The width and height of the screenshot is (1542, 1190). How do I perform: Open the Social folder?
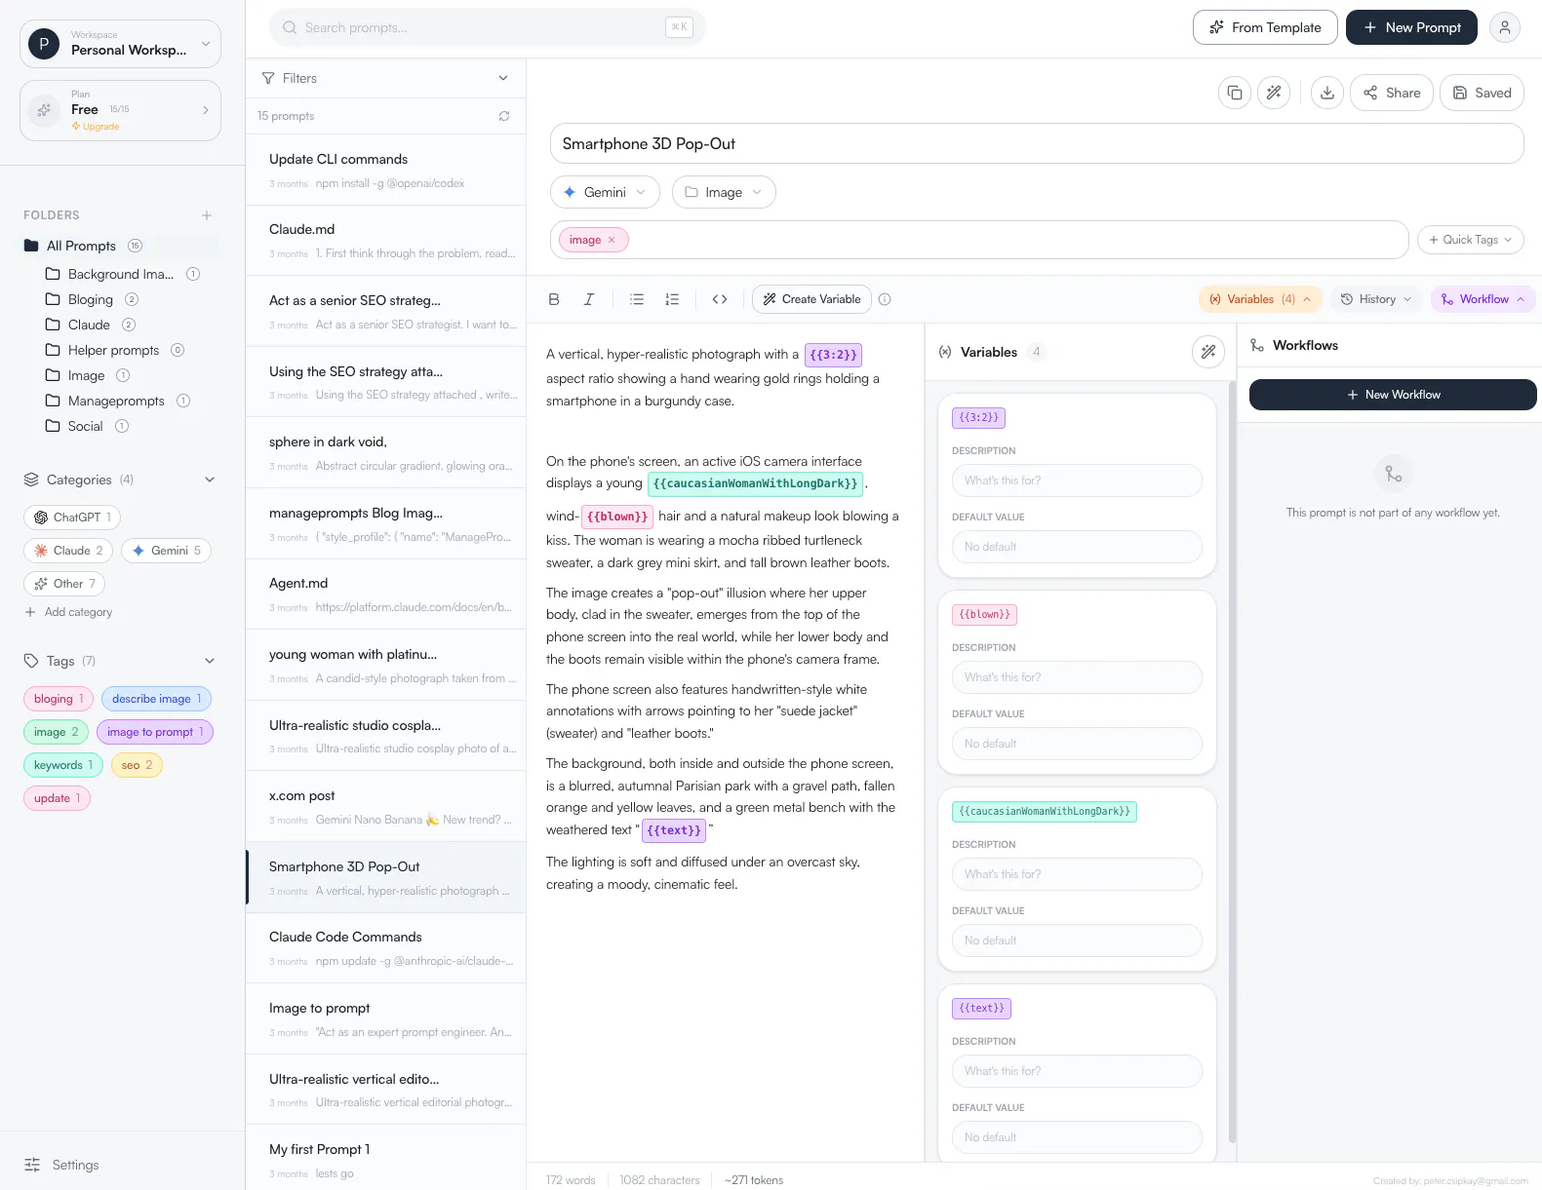pos(87,426)
